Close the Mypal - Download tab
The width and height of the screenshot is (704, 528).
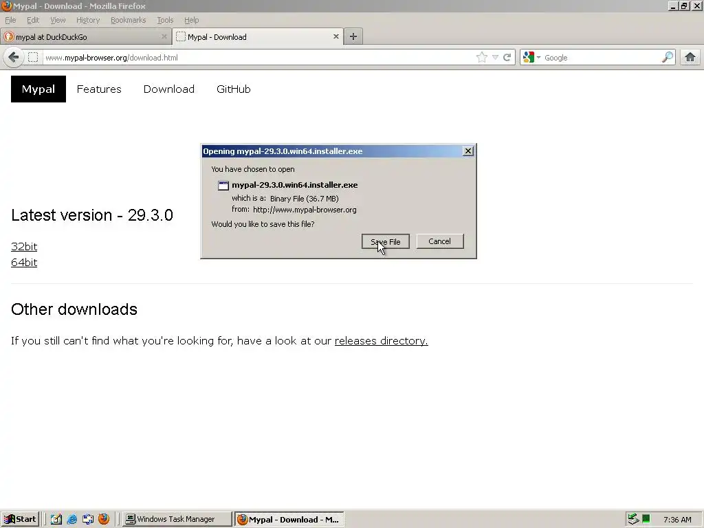click(335, 36)
